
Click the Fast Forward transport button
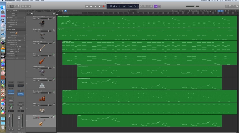click(91, 6)
